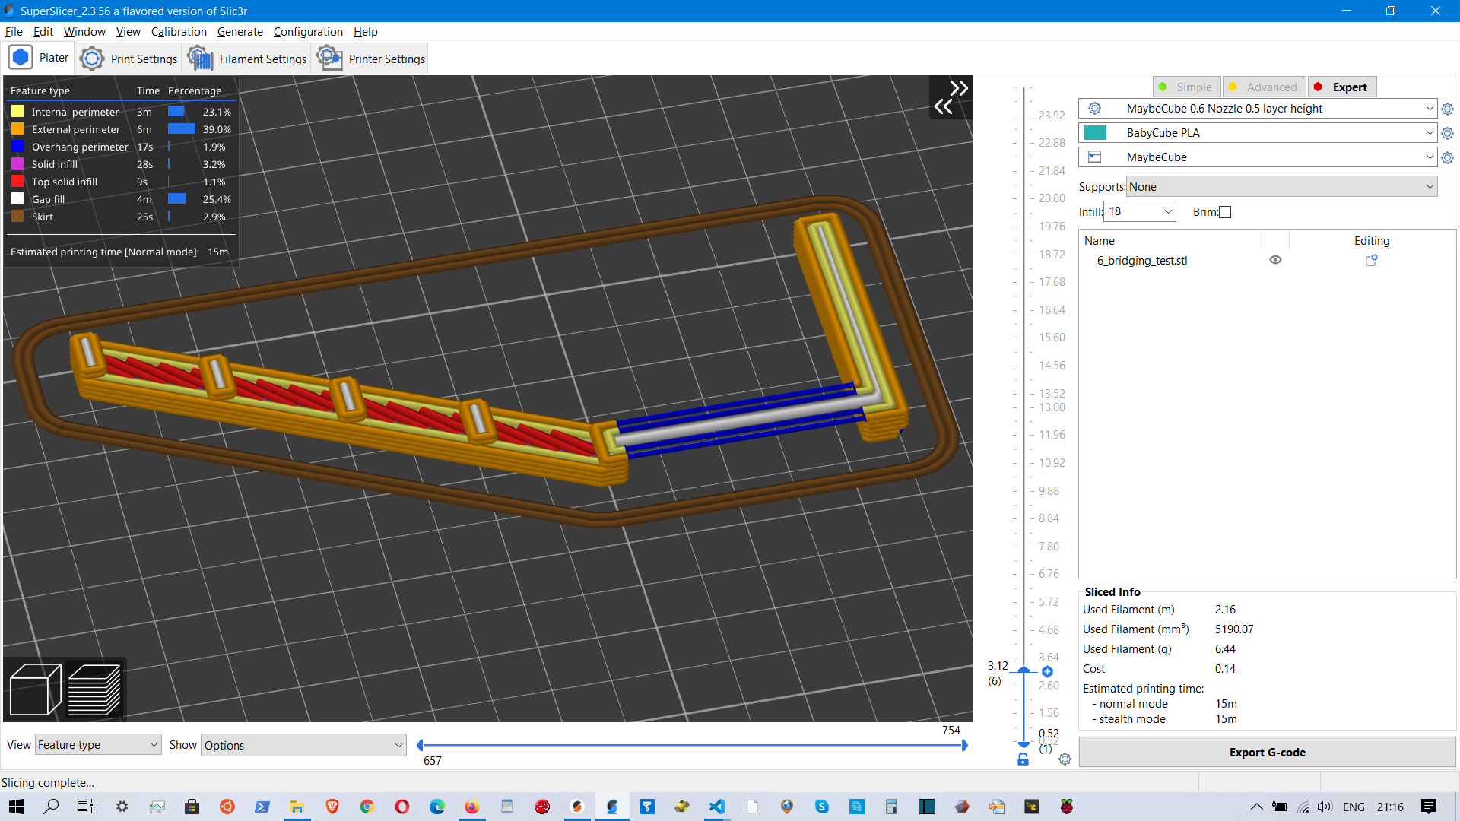Open View dropdown showing Feature type
This screenshot has width=1460, height=821.
tap(98, 745)
